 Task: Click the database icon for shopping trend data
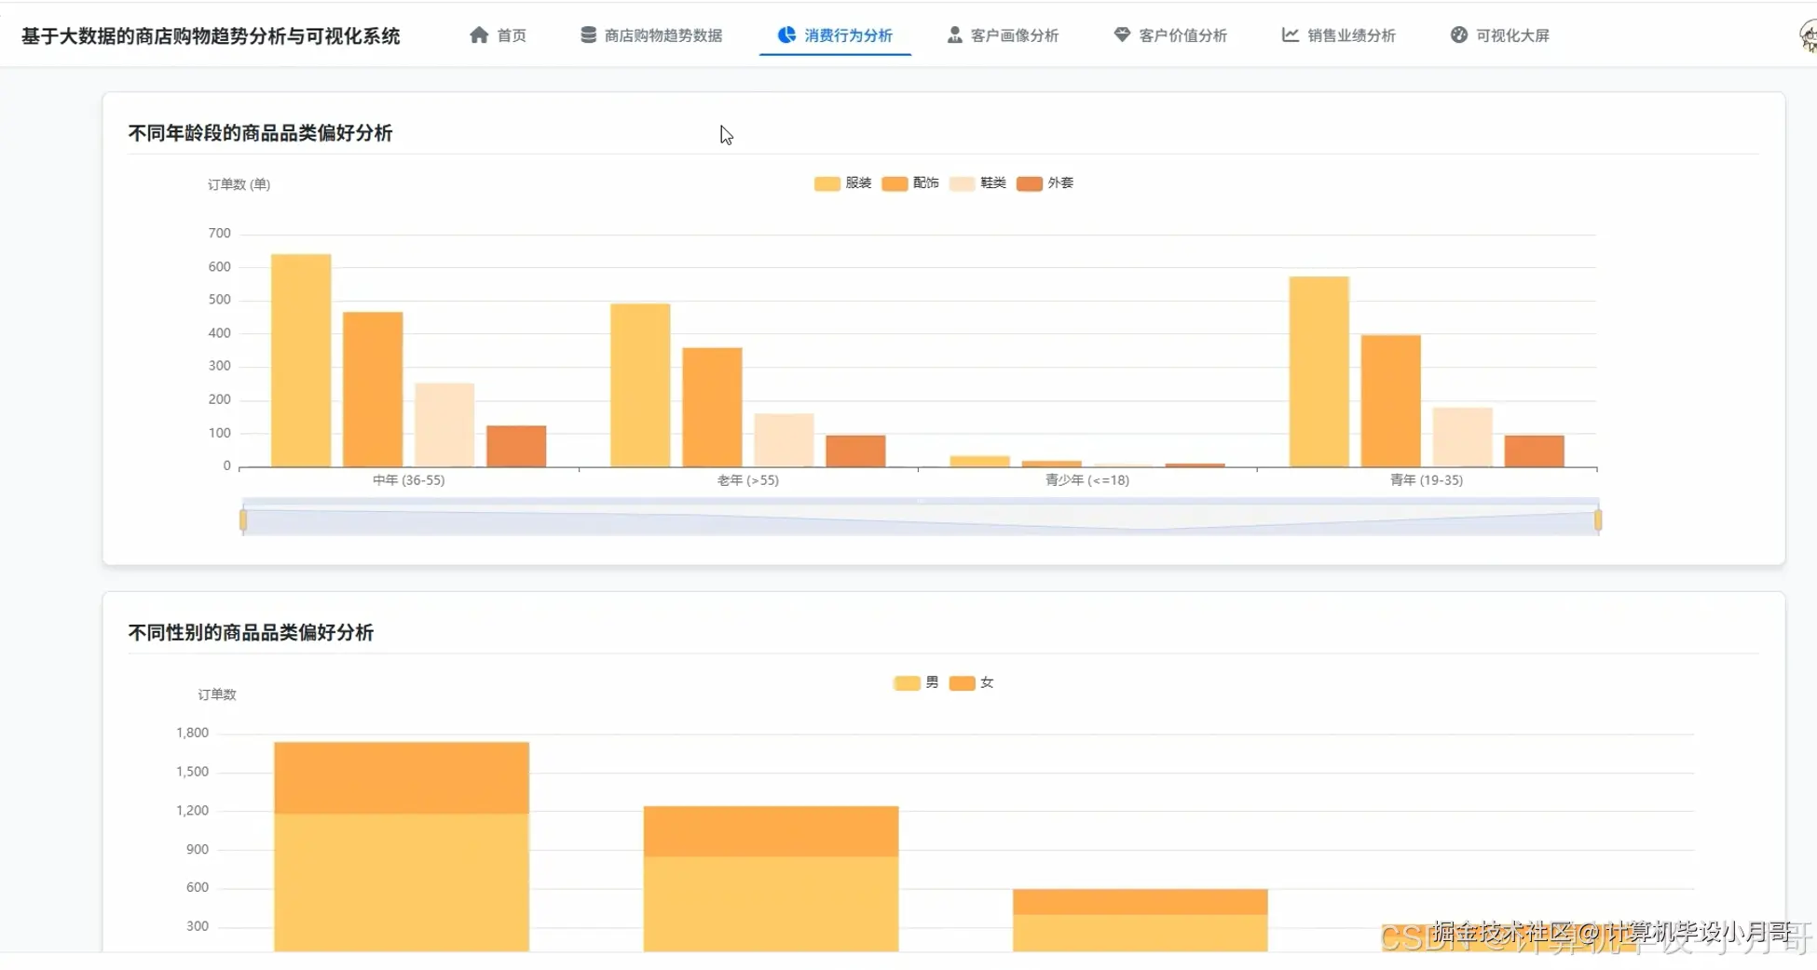(x=588, y=35)
